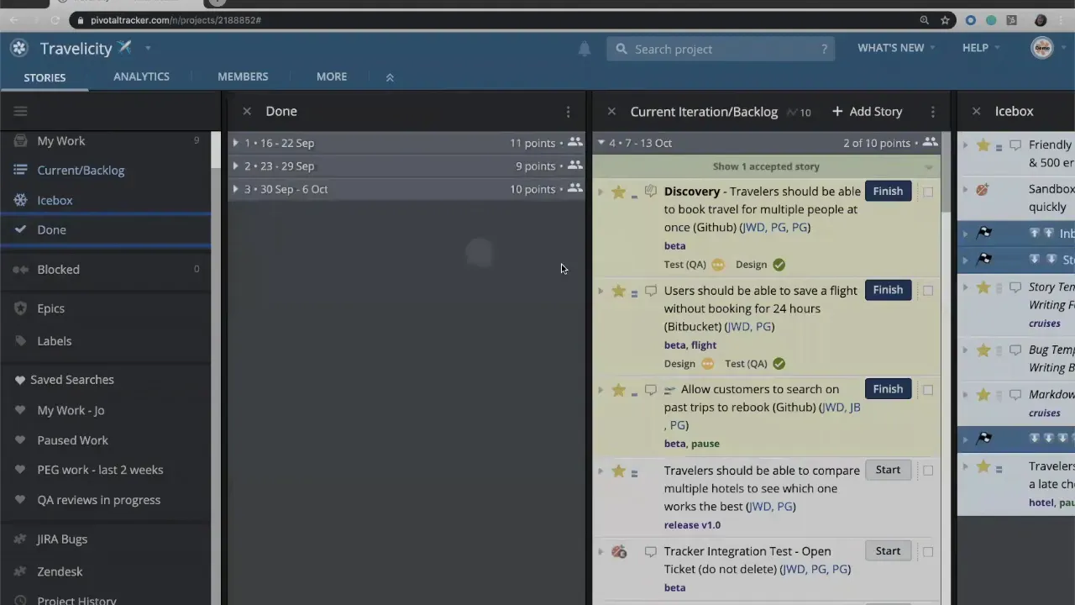This screenshot has width=1075, height=605.
Task: Expand the 23 - 29 Sep iteration
Action: pos(236,166)
